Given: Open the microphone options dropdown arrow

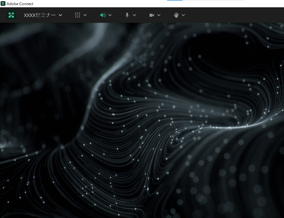Looking at the screenshot, I should 134,15.
